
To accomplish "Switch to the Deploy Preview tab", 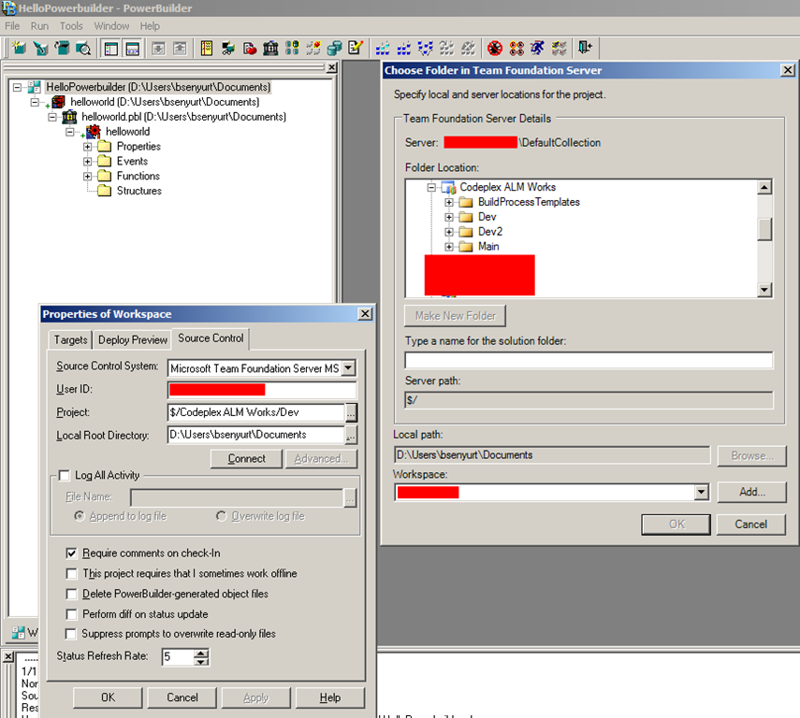I will [132, 339].
